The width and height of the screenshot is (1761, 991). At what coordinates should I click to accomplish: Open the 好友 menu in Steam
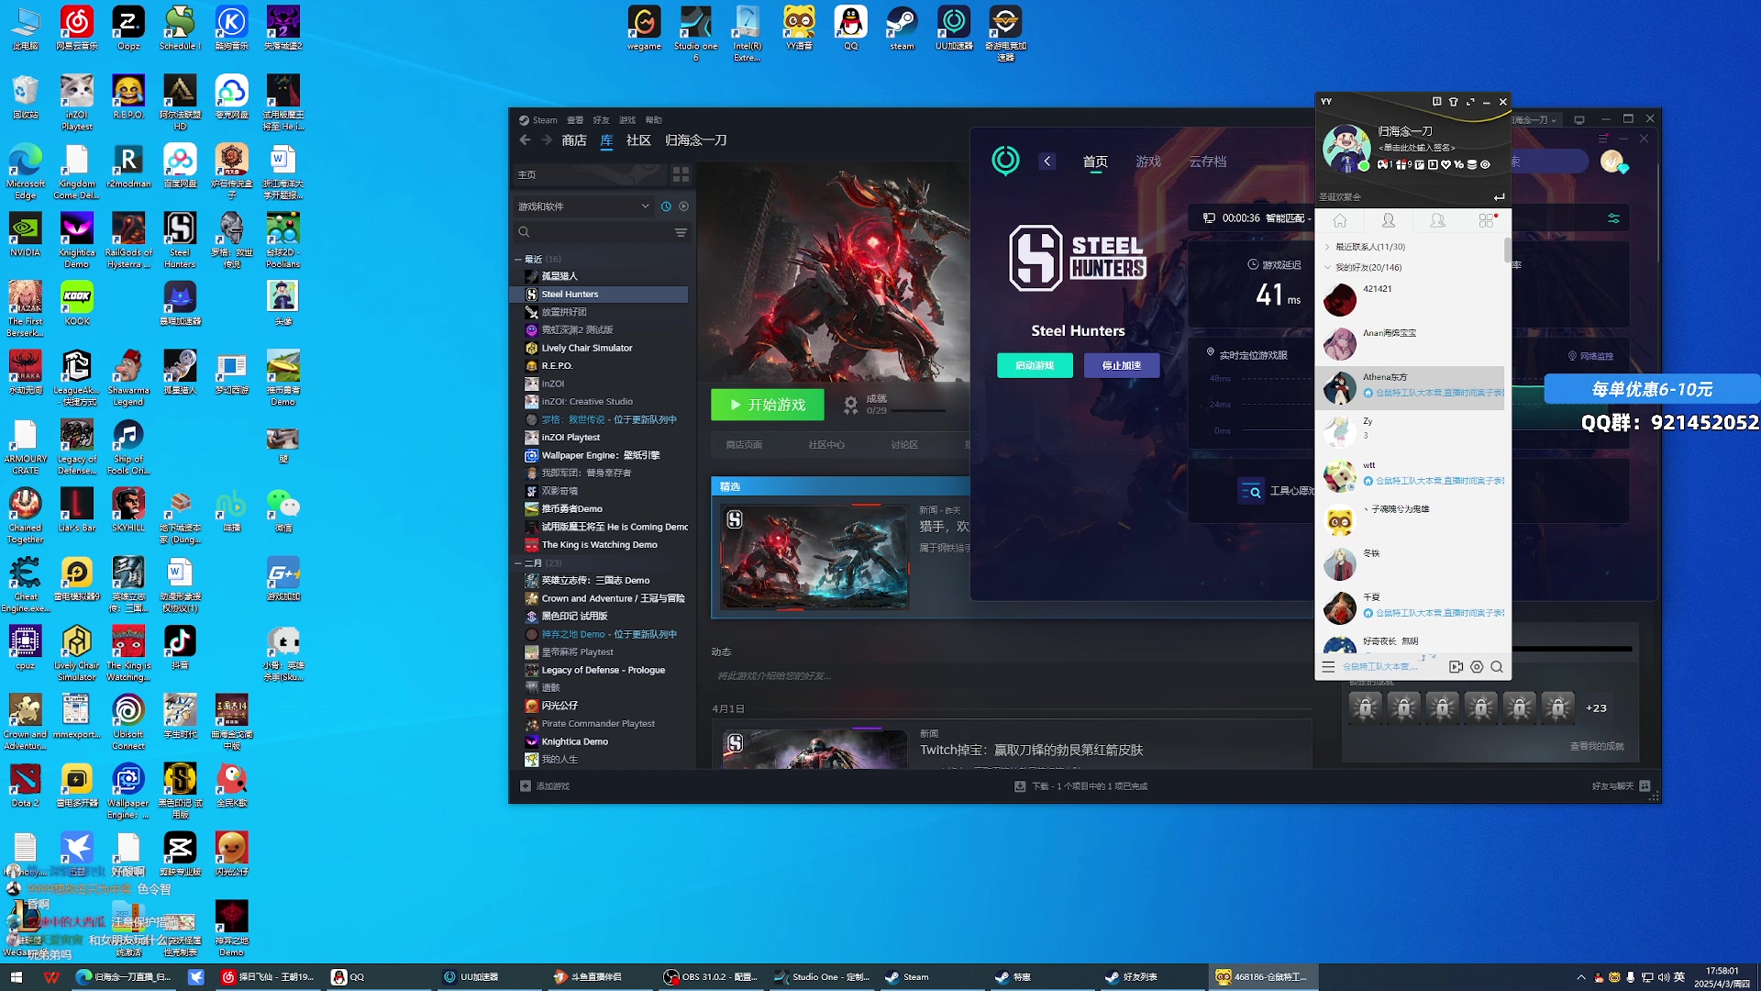pyautogui.click(x=601, y=120)
